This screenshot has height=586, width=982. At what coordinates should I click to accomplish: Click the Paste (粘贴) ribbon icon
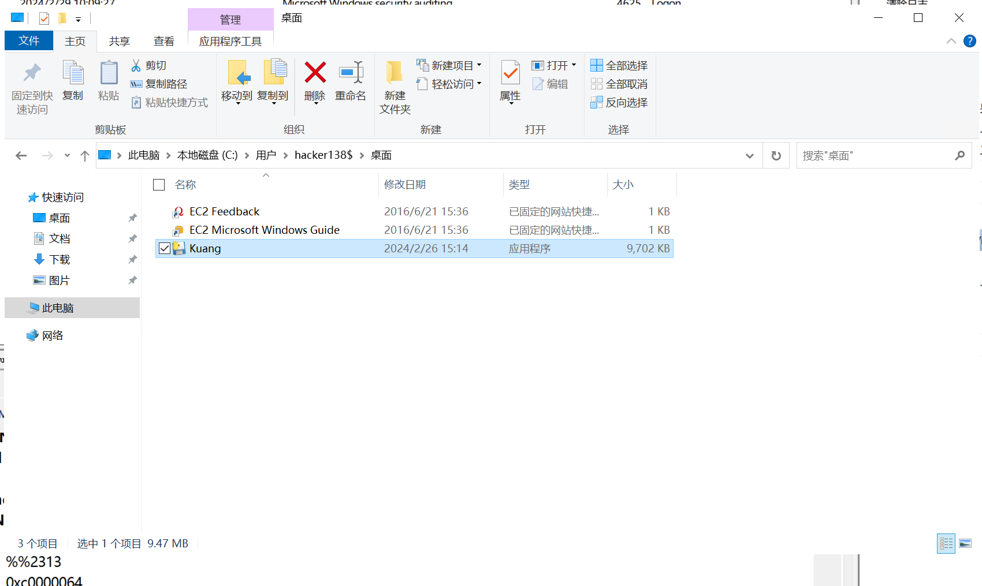[x=109, y=81]
